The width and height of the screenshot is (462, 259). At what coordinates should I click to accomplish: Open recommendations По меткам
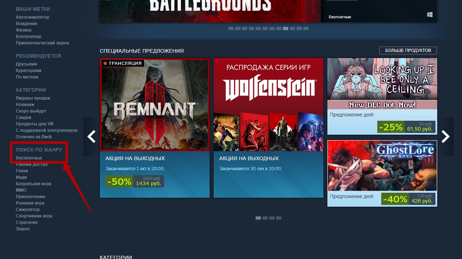[27, 77]
